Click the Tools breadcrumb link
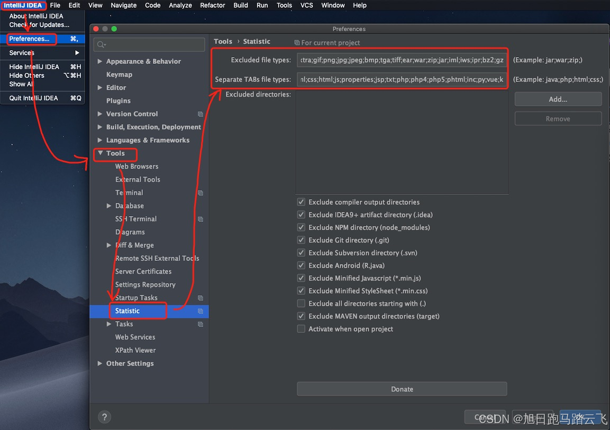The width and height of the screenshot is (610, 430). point(223,42)
